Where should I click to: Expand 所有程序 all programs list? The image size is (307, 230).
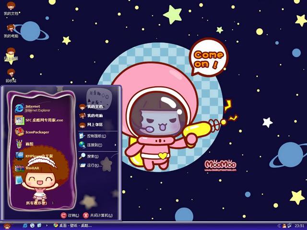coord(36,203)
